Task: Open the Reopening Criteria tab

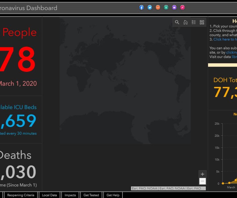Action: (x=21, y=195)
